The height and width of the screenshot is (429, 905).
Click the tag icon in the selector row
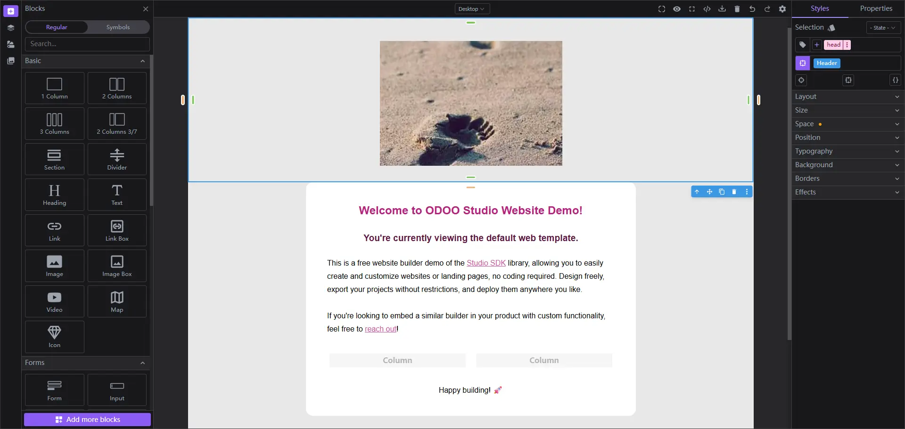click(x=803, y=45)
